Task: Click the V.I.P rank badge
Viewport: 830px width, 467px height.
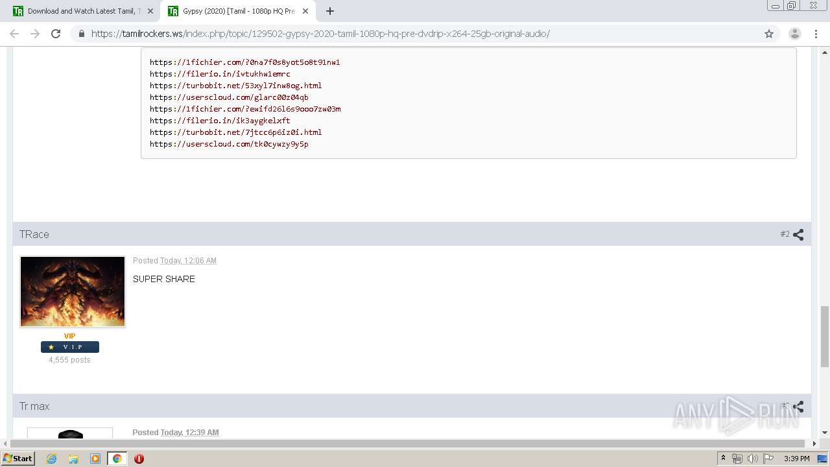Action: coord(70,347)
